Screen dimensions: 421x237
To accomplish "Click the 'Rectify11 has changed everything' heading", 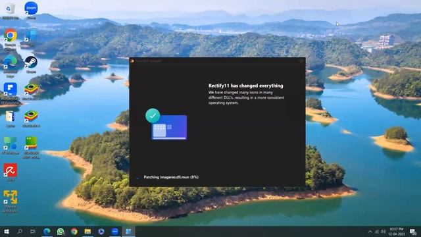I will 245,86.
